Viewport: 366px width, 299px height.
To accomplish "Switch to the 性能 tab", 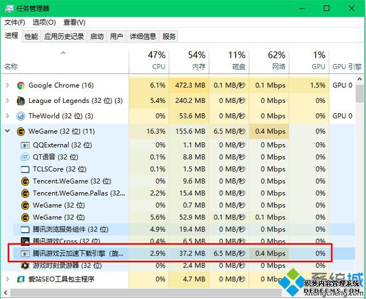I will [x=31, y=37].
